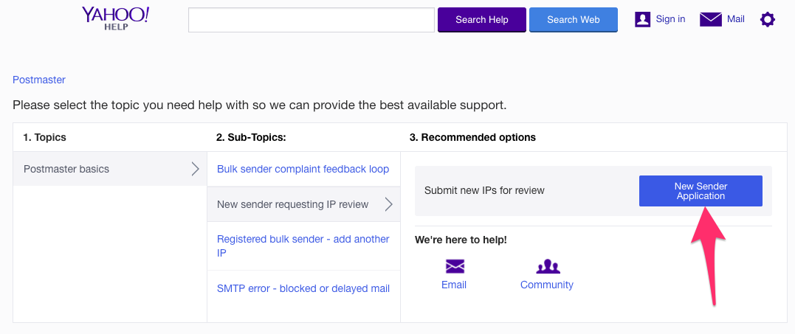Click chevron beside New sender requesting IP review
The image size is (795, 334).
click(x=389, y=204)
